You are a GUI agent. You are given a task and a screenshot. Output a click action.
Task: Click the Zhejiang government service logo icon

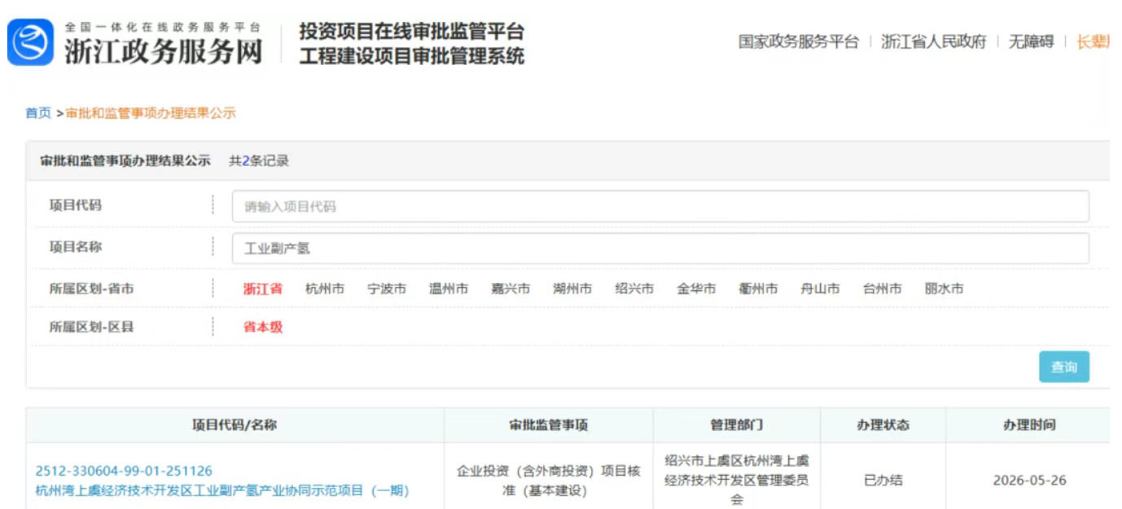coord(31,42)
